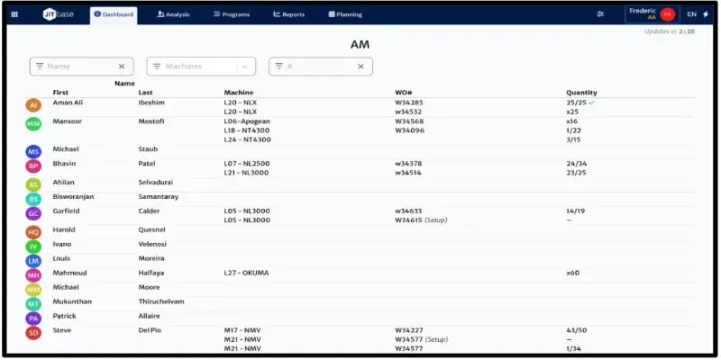The width and height of the screenshot is (721, 360).
Task: Focus the Name filter input
Action: pyautogui.click(x=81, y=67)
